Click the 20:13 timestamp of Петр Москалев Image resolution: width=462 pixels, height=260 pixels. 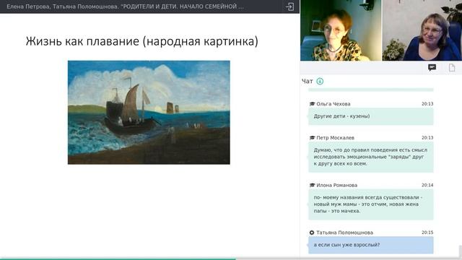coord(427,138)
